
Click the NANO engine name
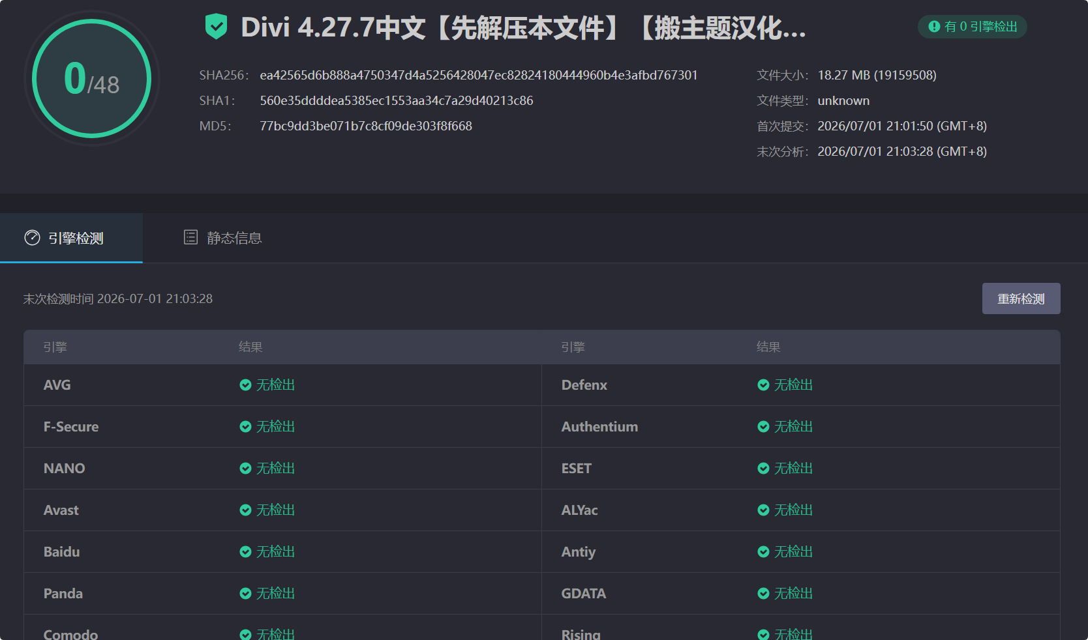[64, 469]
